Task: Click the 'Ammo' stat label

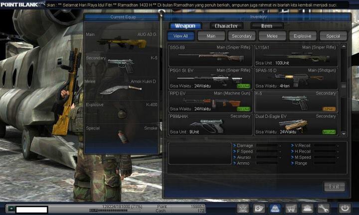Action: pyautogui.click(x=243, y=163)
